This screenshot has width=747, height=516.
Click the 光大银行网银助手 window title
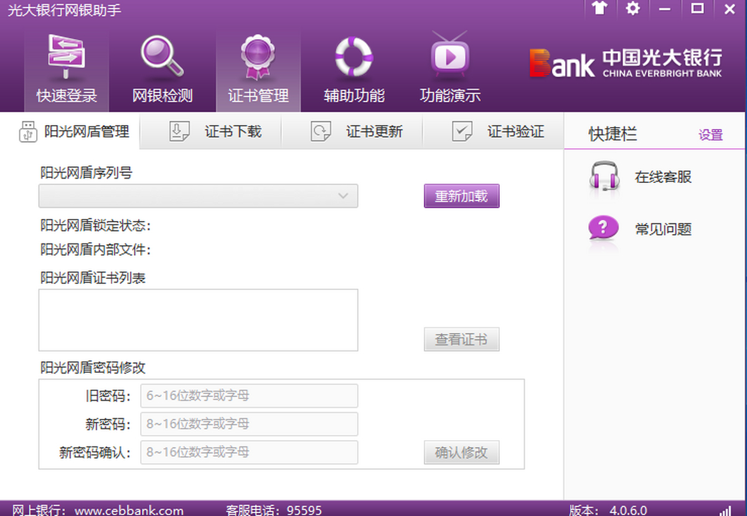coord(64,9)
